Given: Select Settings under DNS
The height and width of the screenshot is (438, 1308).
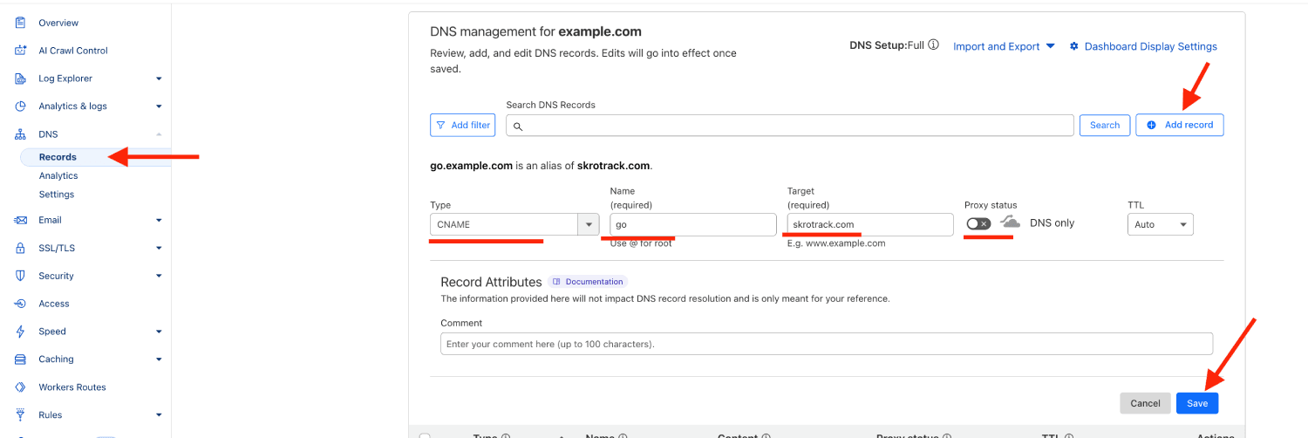Looking at the screenshot, I should (57, 195).
